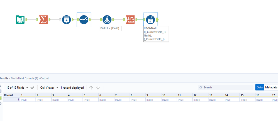The image size is (278, 121).
Task: Click the magnifier icon in Search box
Action: pyautogui.click(x=201, y=88)
